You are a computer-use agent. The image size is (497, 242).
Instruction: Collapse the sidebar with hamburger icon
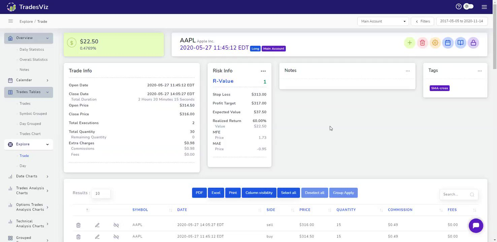pyautogui.click(x=10, y=21)
